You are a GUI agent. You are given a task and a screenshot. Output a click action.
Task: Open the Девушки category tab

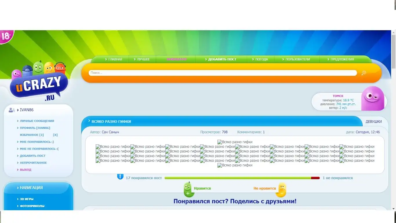click(373, 122)
